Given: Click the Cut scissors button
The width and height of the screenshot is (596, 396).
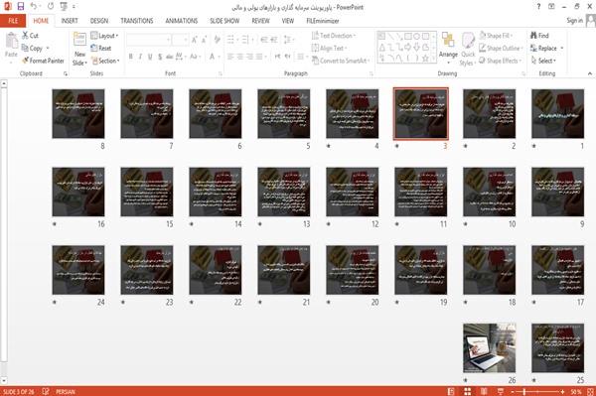Looking at the screenshot, I should pyautogui.click(x=31, y=36).
